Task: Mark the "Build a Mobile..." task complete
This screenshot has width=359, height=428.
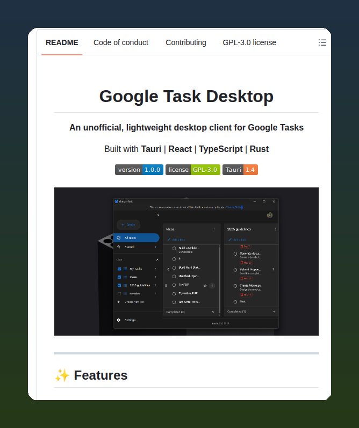Action: point(174,249)
